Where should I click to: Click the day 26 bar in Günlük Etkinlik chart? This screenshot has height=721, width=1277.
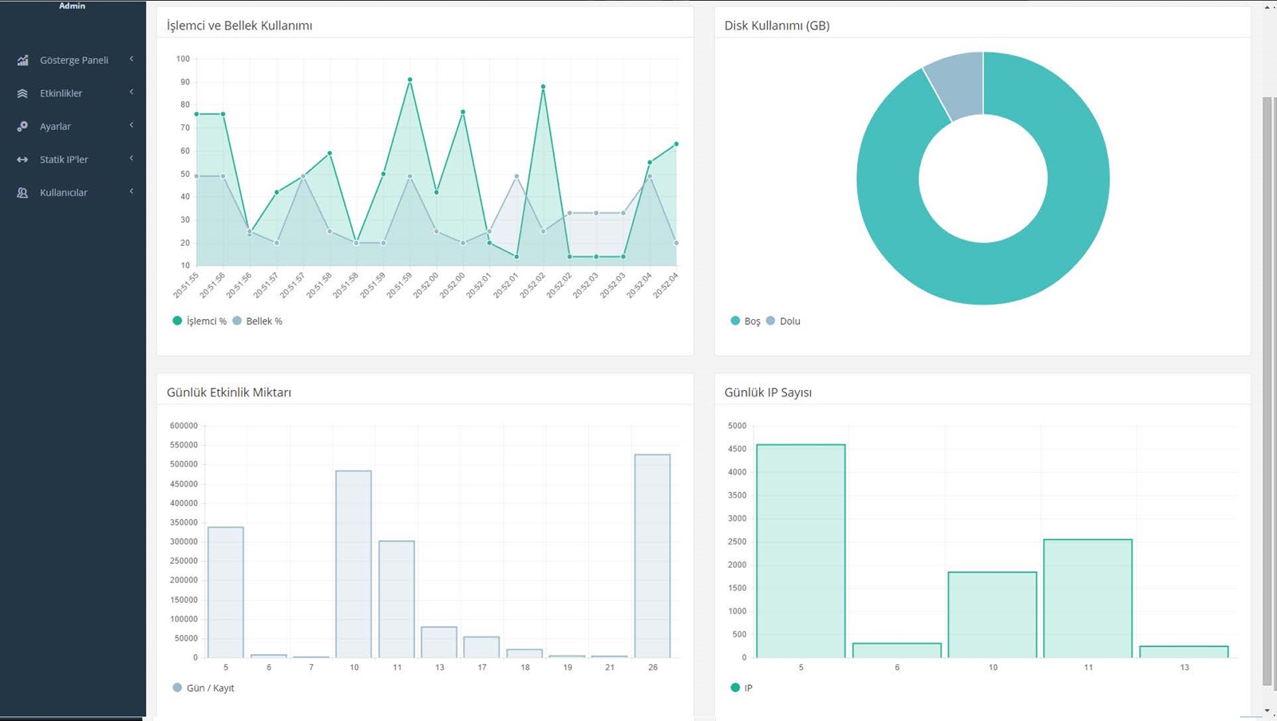(x=653, y=556)
